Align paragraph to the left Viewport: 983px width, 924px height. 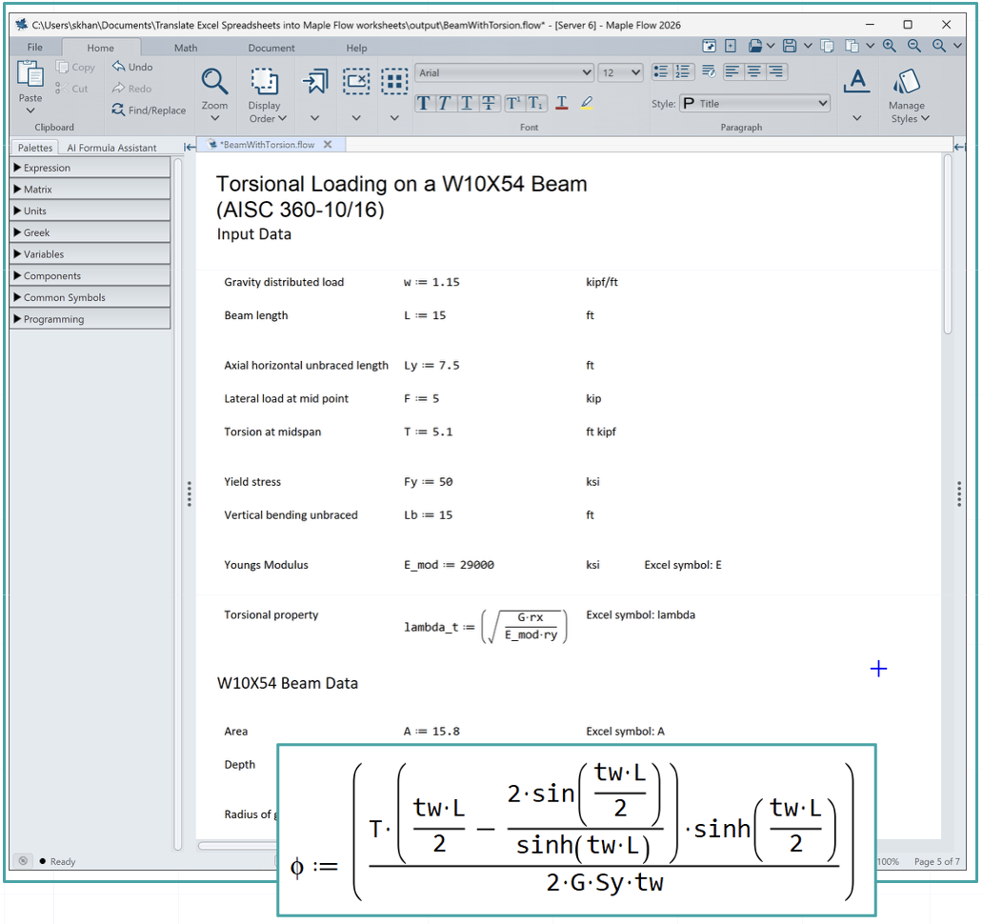click(x=732, y=71)
